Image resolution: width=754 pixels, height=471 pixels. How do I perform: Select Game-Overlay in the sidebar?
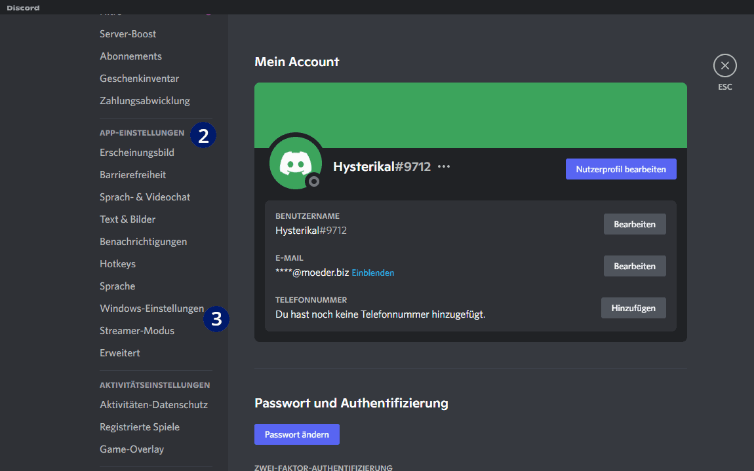pos(132,449)
